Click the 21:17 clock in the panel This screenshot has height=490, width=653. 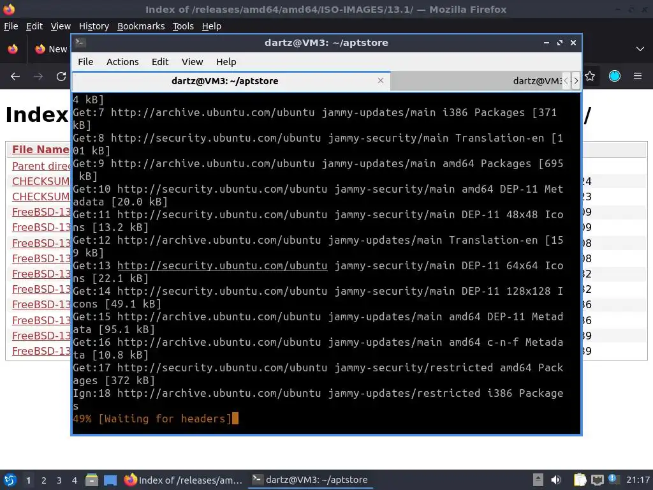point(638,480)
